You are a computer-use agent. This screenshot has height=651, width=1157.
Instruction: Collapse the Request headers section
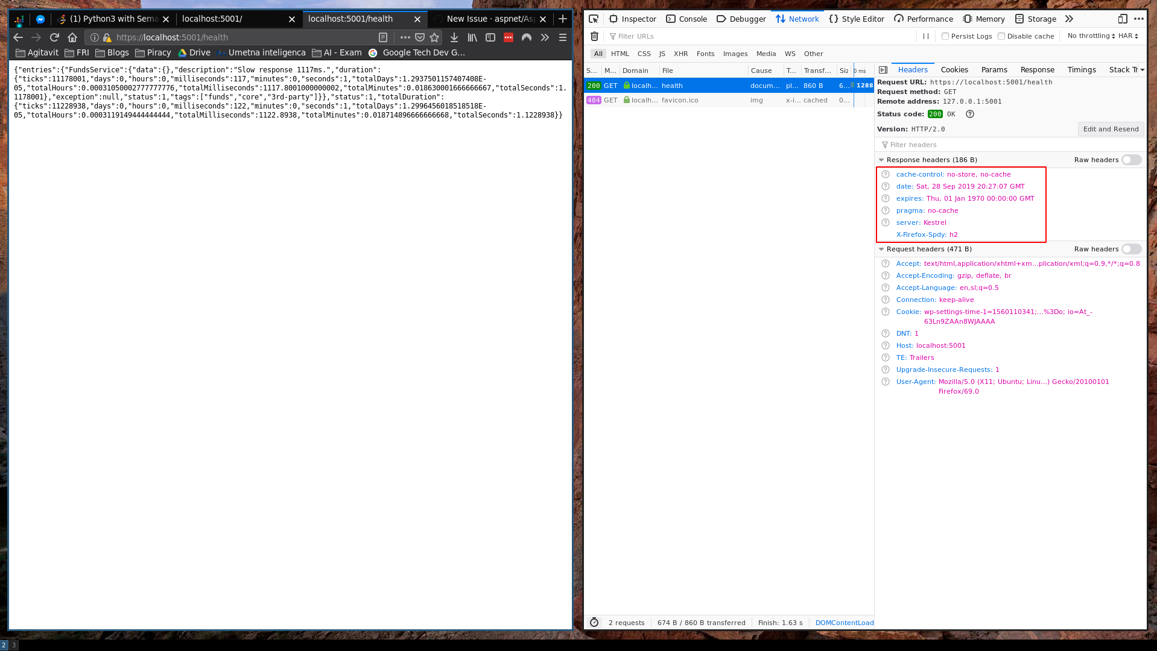[881, 249]
